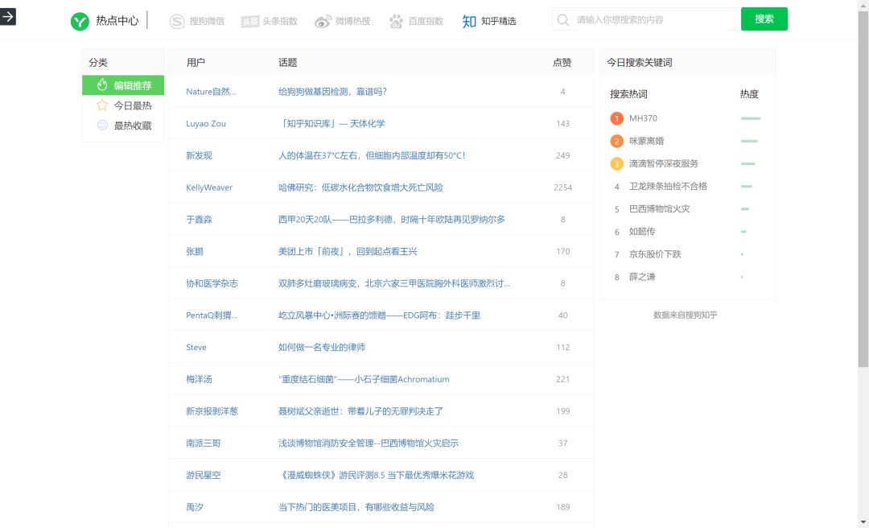Viewport: 869px width, 528px height.
Task: Open the 微博热搜 Weibo icon
Action: click(323, 21)
